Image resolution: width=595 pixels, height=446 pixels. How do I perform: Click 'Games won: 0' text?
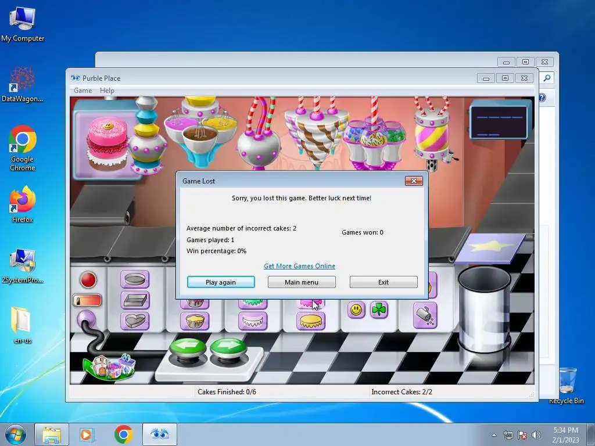(363, 232)
